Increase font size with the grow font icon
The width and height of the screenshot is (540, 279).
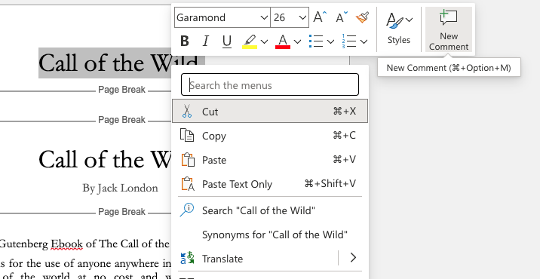pyautogui.click(x=320, y=17)
